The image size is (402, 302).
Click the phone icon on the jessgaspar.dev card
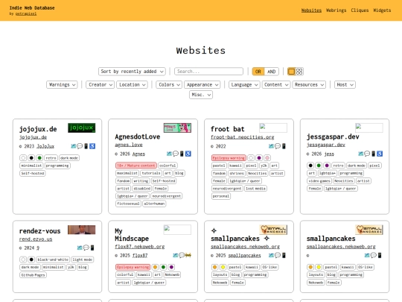click(x=374, y=154)
